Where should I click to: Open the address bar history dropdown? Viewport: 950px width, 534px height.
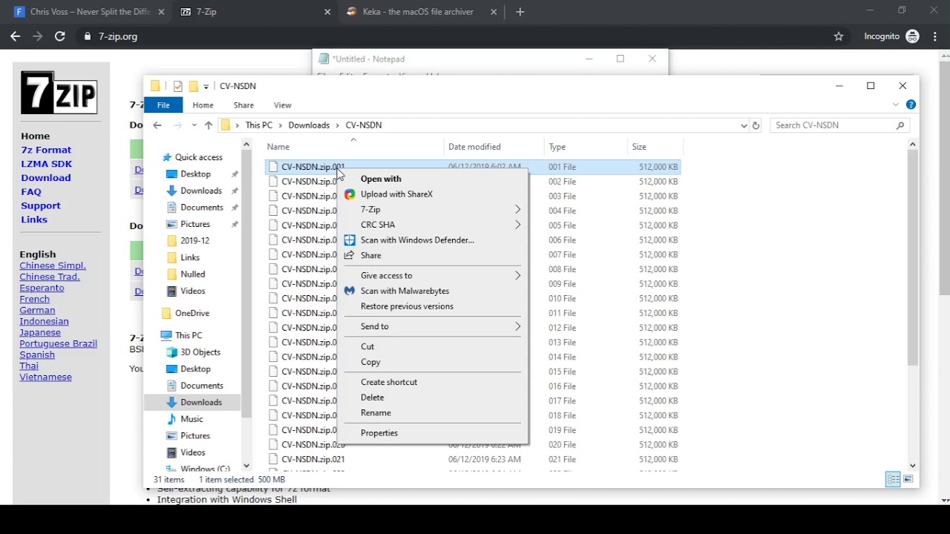point(744,125)
